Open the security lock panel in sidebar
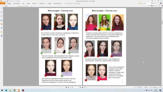The height and width of the screenshot is (92, 163). (2, 32)
